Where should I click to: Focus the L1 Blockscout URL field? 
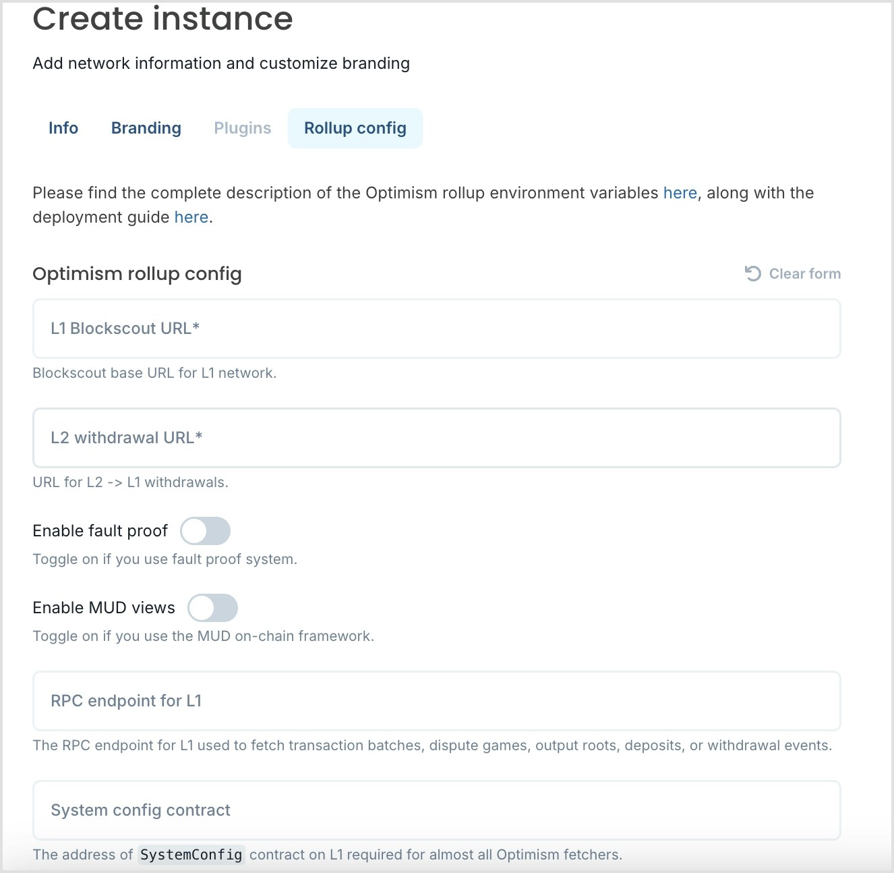pos(437,329)
